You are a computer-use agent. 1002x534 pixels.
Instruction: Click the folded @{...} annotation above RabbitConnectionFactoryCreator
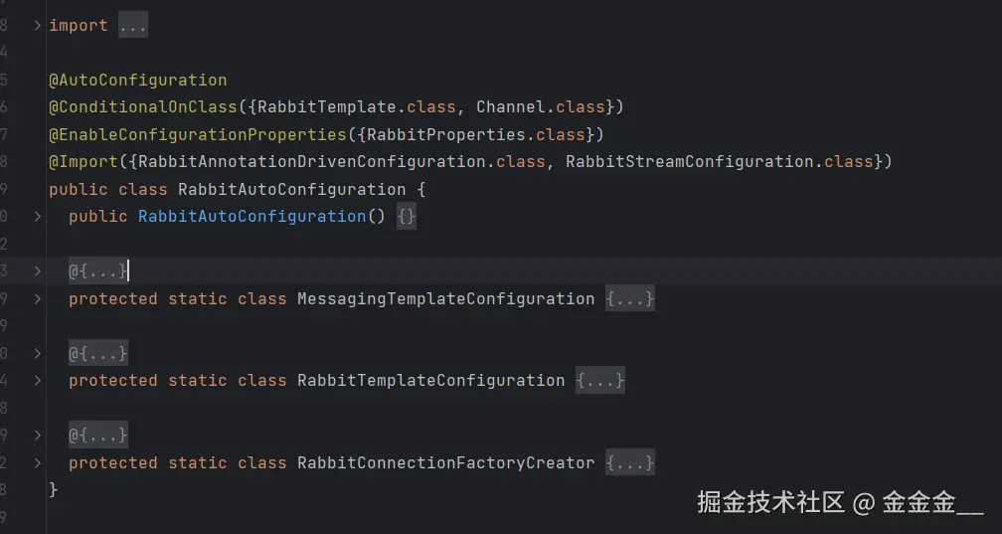97,435
